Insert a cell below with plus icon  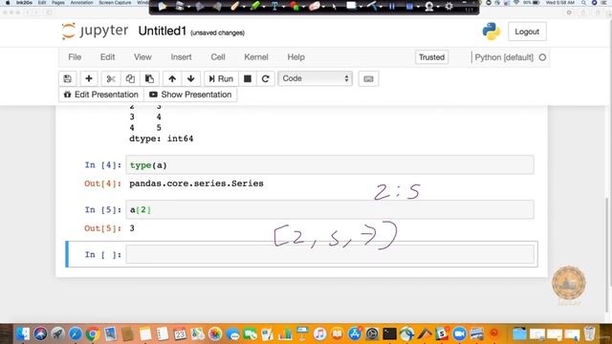(x=89, y=78)
